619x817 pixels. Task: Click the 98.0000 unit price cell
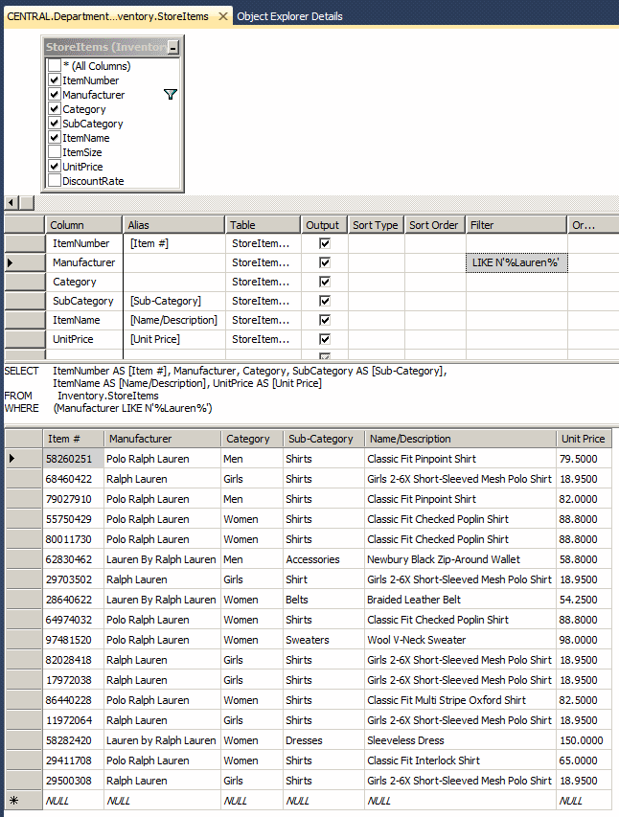pos(584,640)
